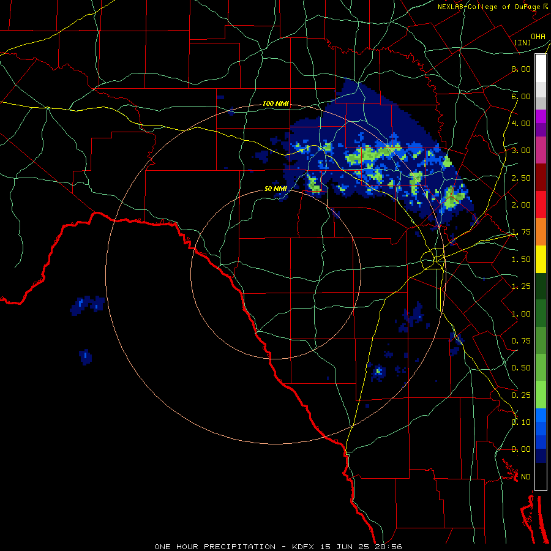Click the 1.25 legend value
The height and width of the screenshot is (551, 551).
(x=521, y=287)
